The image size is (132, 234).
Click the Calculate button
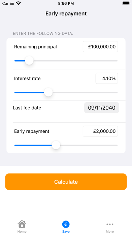[x=66, y=182]
